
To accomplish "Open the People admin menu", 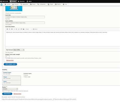I will 50,4.
